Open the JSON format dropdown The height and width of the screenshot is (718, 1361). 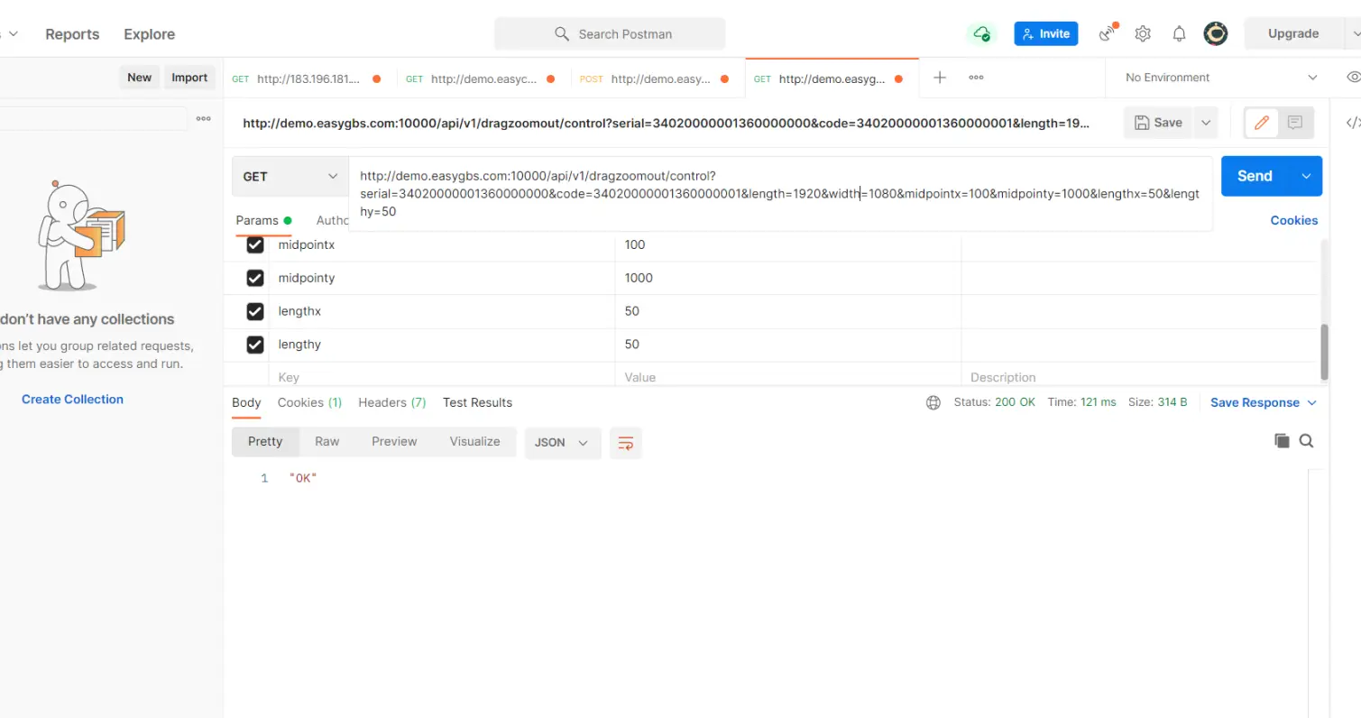tap(562, 442)
